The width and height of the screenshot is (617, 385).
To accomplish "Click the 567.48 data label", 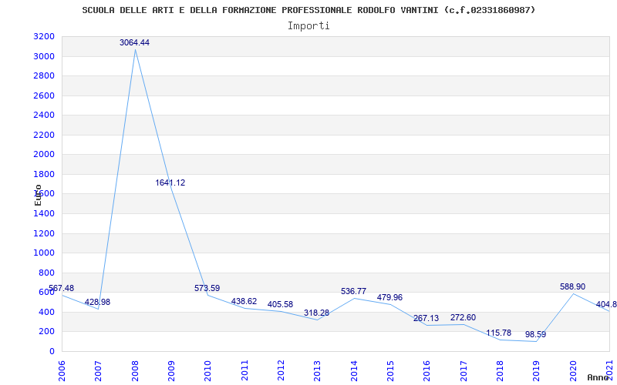I will coord(61,288).
